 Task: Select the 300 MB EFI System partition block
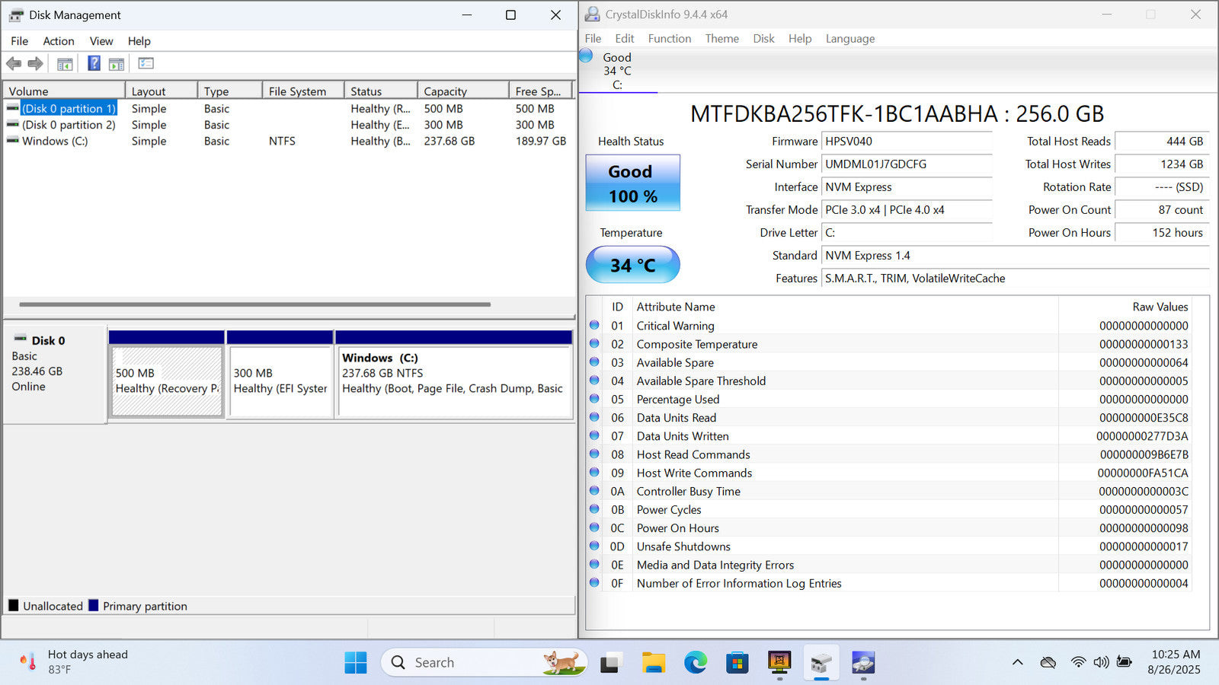point(280,381)
